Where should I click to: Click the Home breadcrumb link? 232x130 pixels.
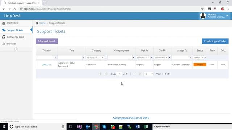[42, 23]
